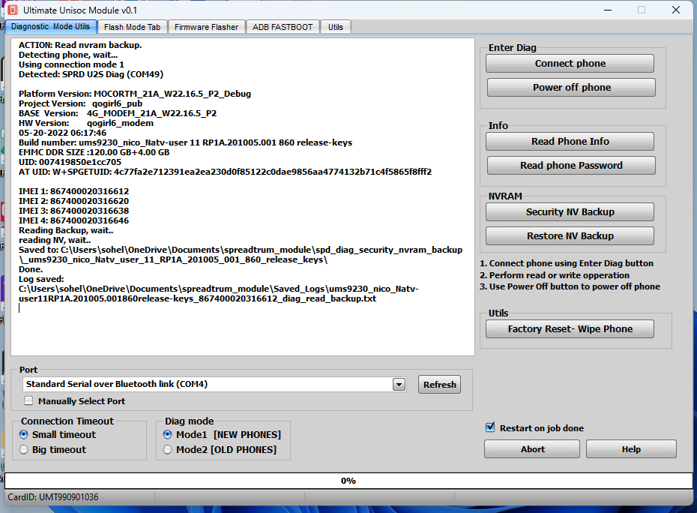Enable the Manually Select Port checkbox
Viewport: 697px width, 513px height.
(29, 401)
